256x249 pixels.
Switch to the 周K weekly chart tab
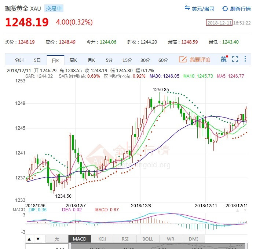point(73,60)
